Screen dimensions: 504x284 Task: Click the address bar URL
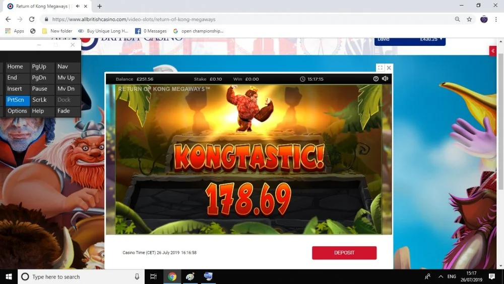(x=134, y=19)
